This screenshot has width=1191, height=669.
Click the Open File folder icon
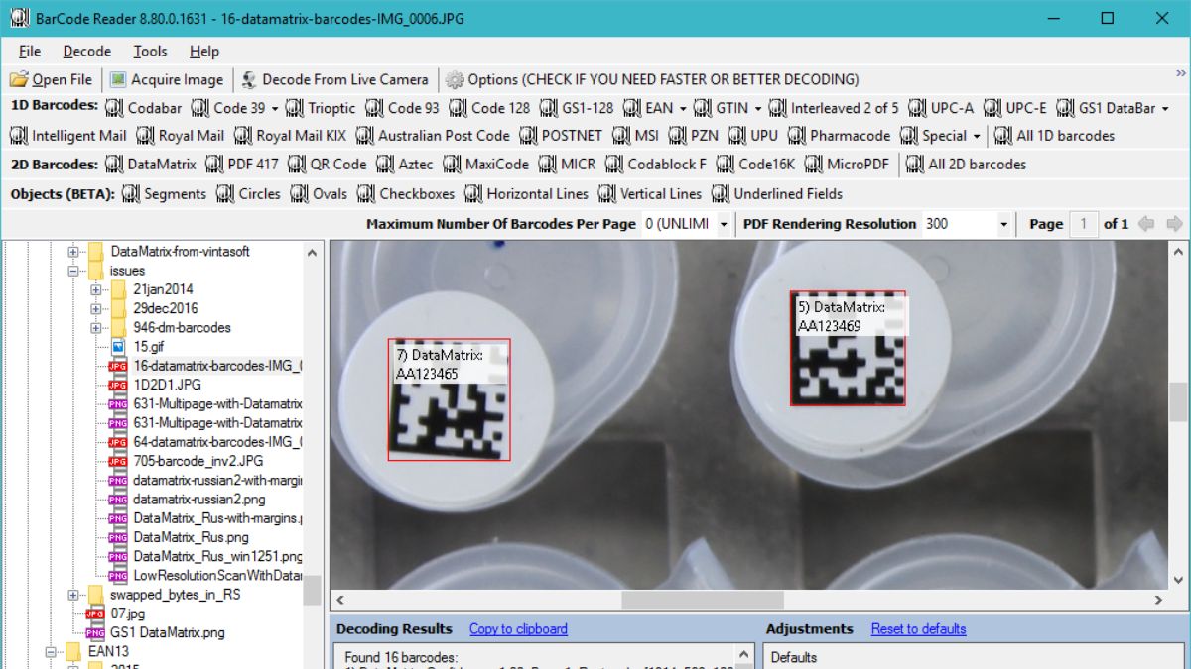19,79
